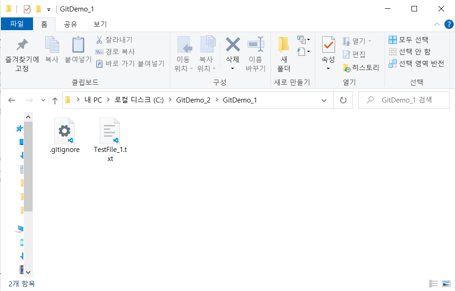Create a New Folder (새 폴더)
Image resolution: width=455 pixels, height=291 pixels.
click(x=283, y=54)
